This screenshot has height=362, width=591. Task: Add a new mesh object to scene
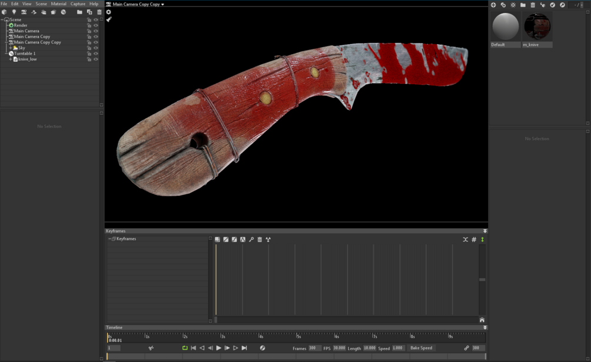pyautogui.click(x=4, y=12)
